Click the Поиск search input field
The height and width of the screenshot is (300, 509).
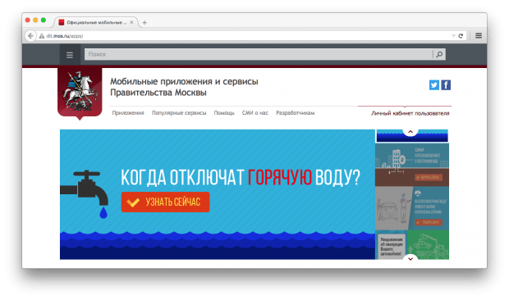click(x=259, y=54)
